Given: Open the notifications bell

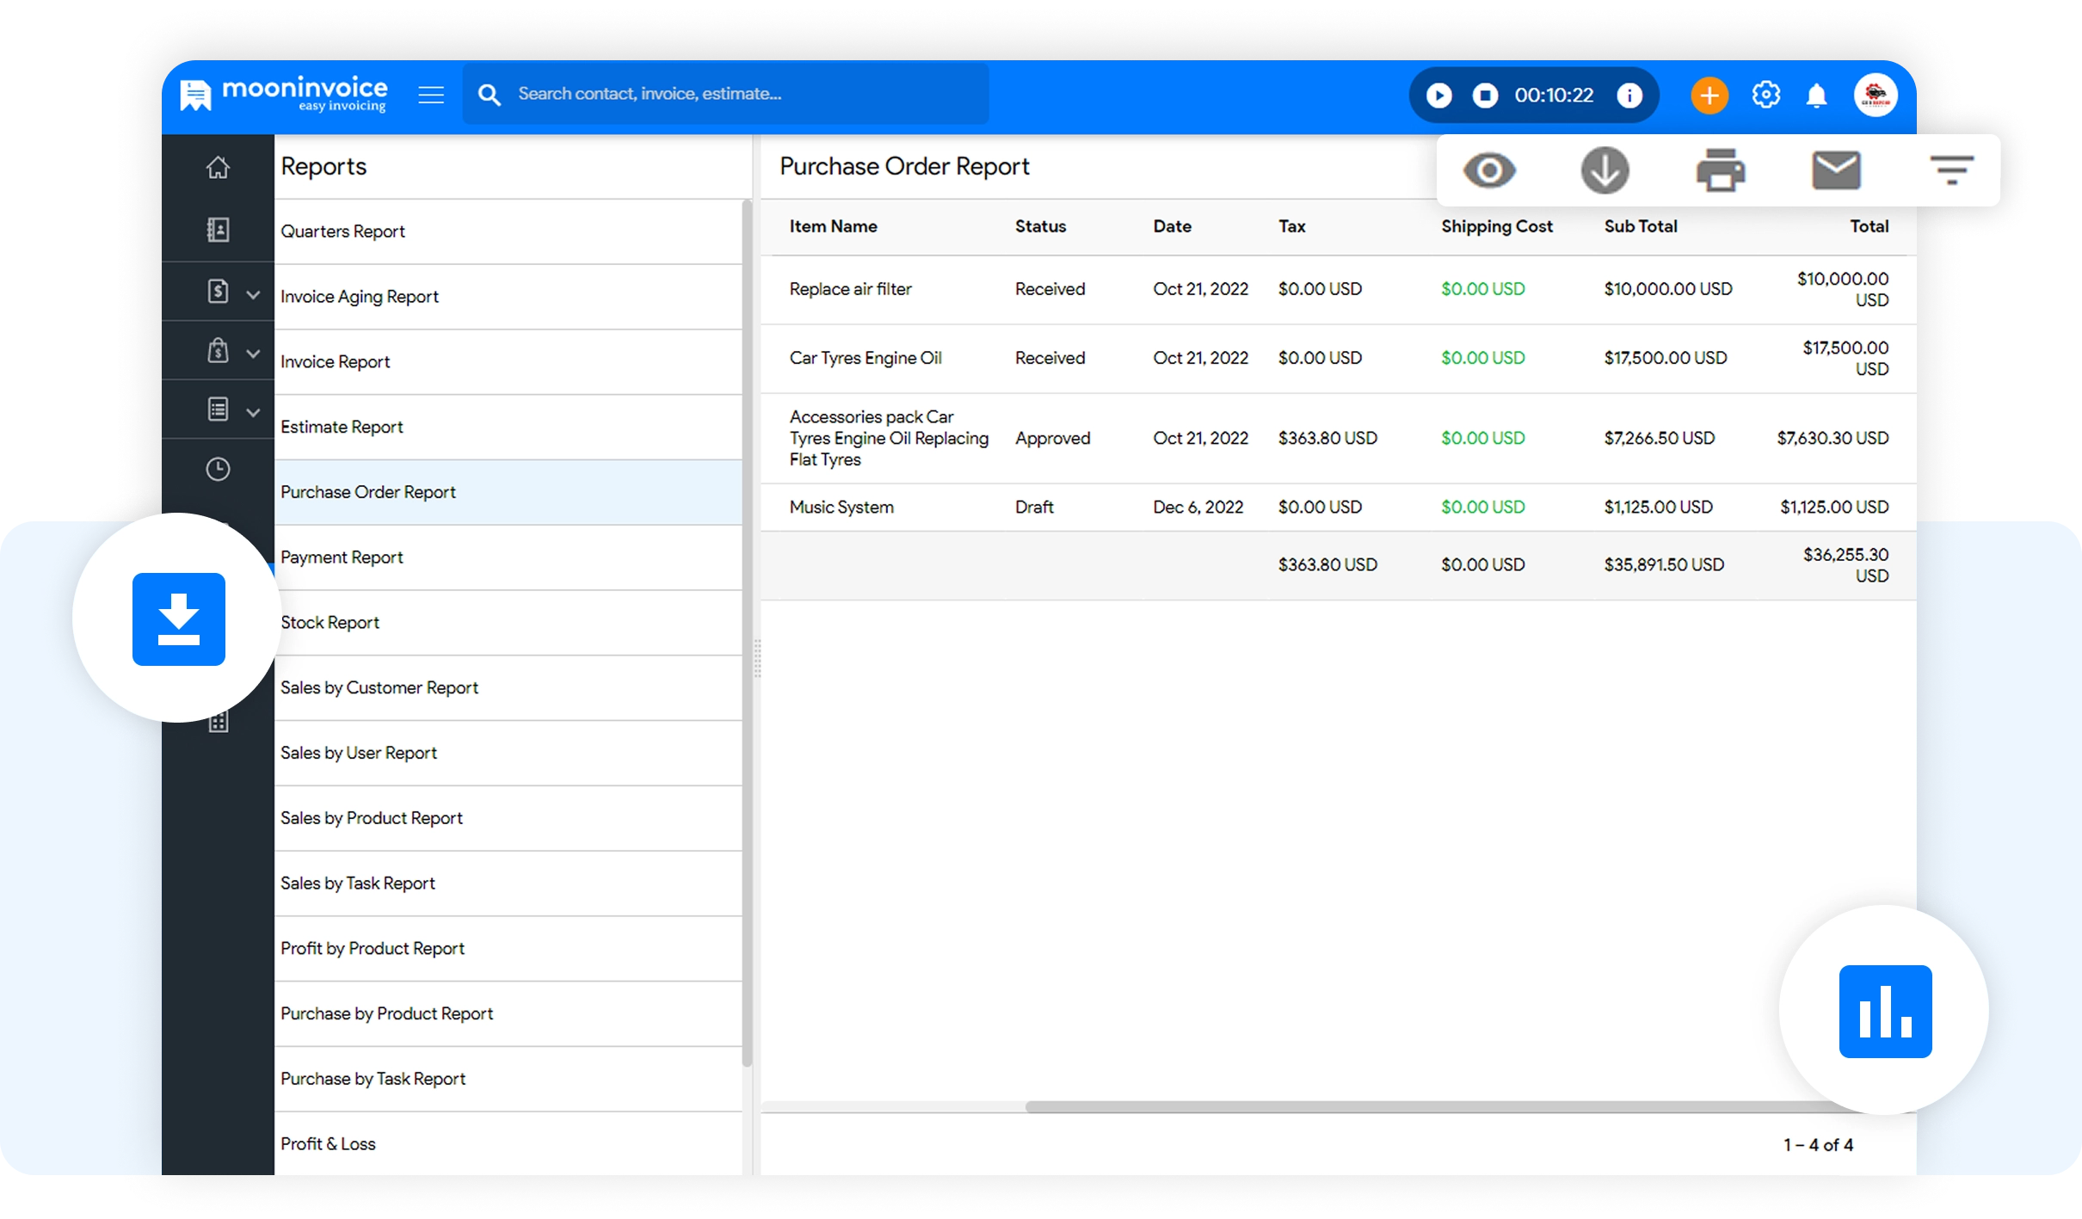Looking at the screenshot, I should tap(1816, 95).
